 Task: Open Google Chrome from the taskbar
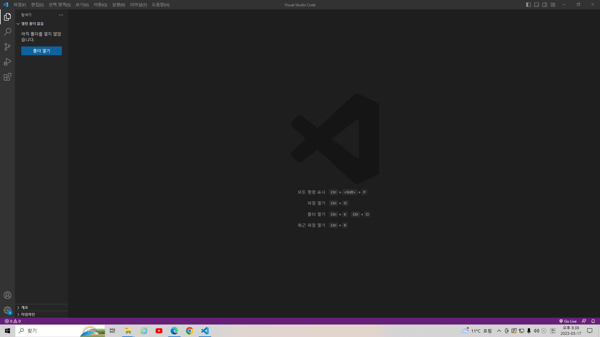190,331
